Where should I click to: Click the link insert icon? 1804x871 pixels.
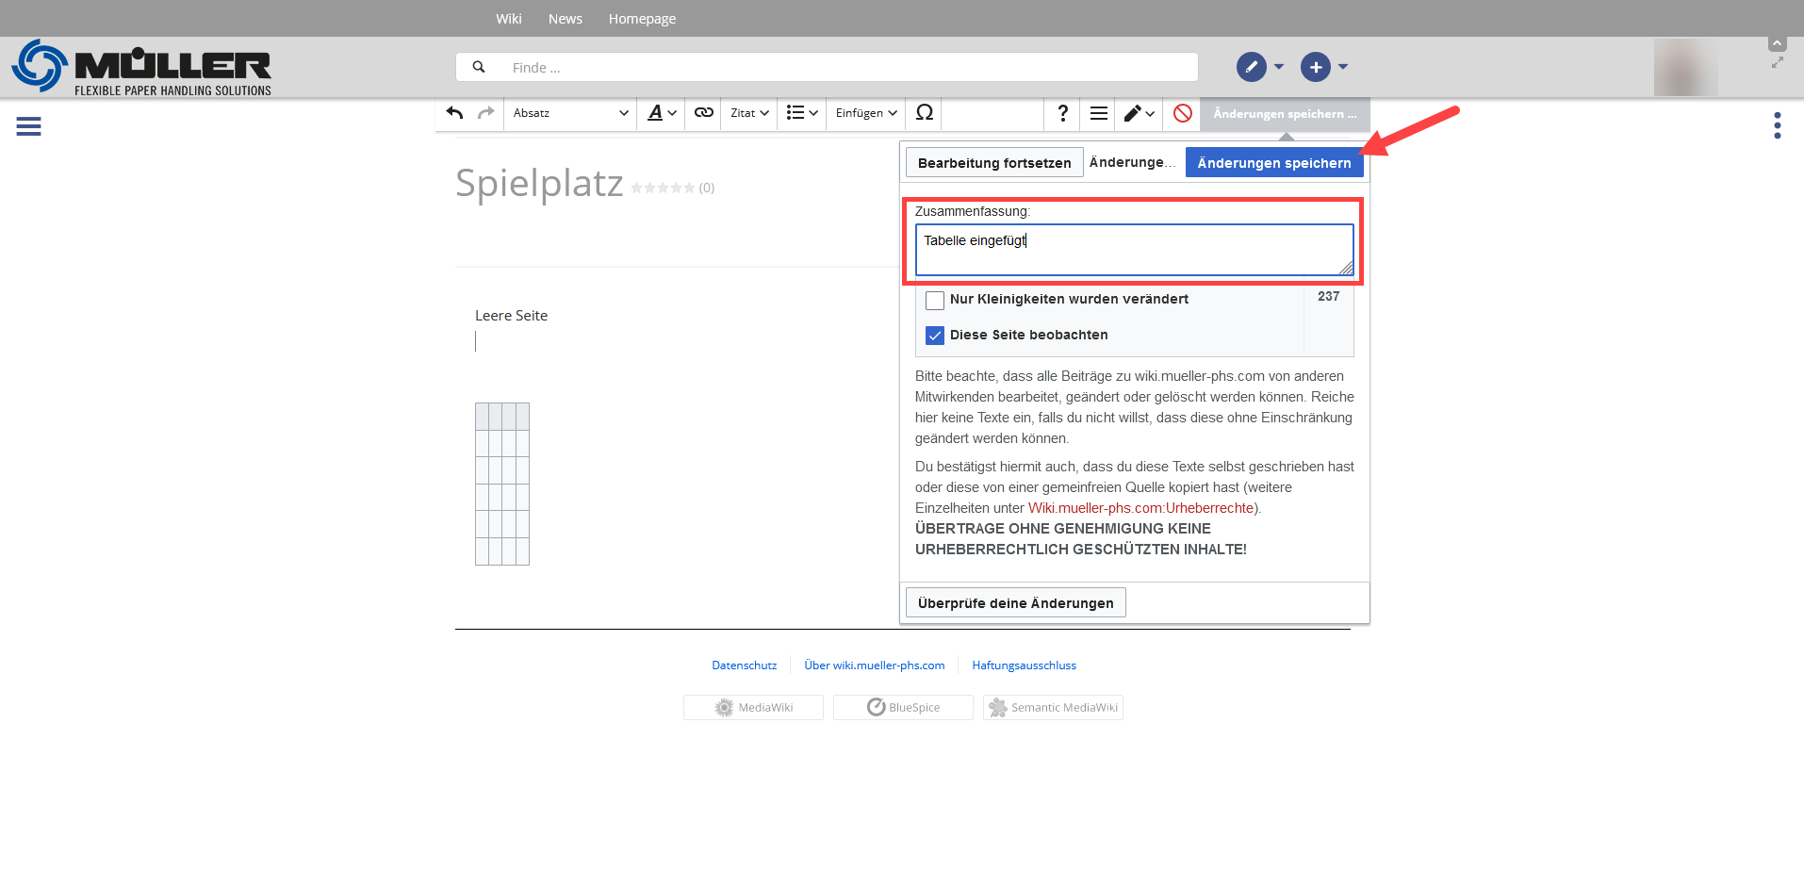point(703,113)
